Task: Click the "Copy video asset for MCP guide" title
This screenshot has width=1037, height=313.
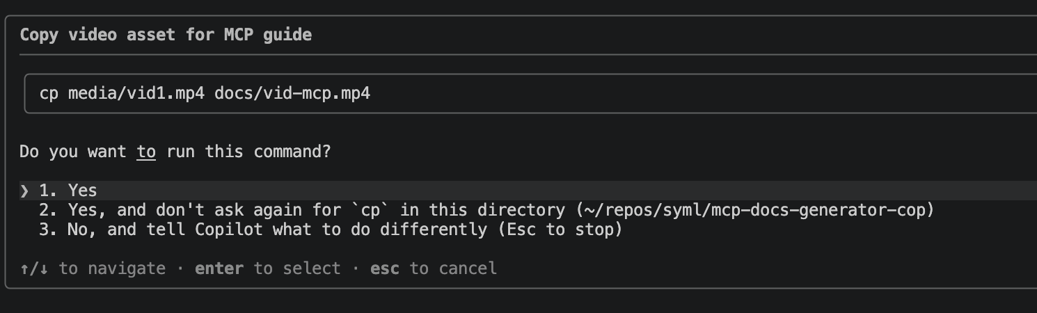Action: (x=166, y=35)
